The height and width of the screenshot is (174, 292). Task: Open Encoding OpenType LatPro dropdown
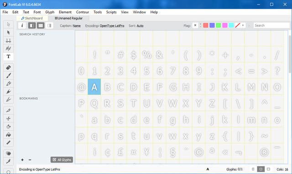(x=112, y=26)
